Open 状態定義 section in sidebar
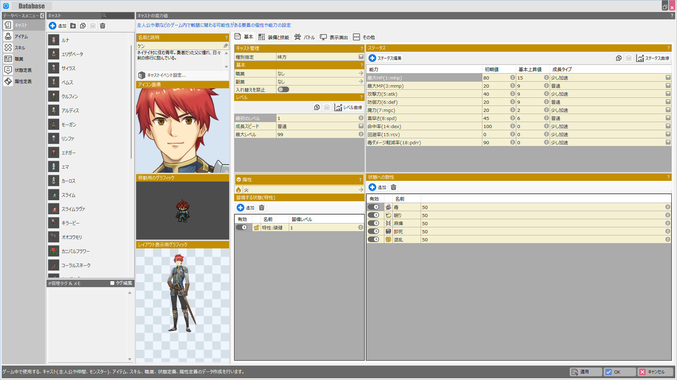 point(23,70)
